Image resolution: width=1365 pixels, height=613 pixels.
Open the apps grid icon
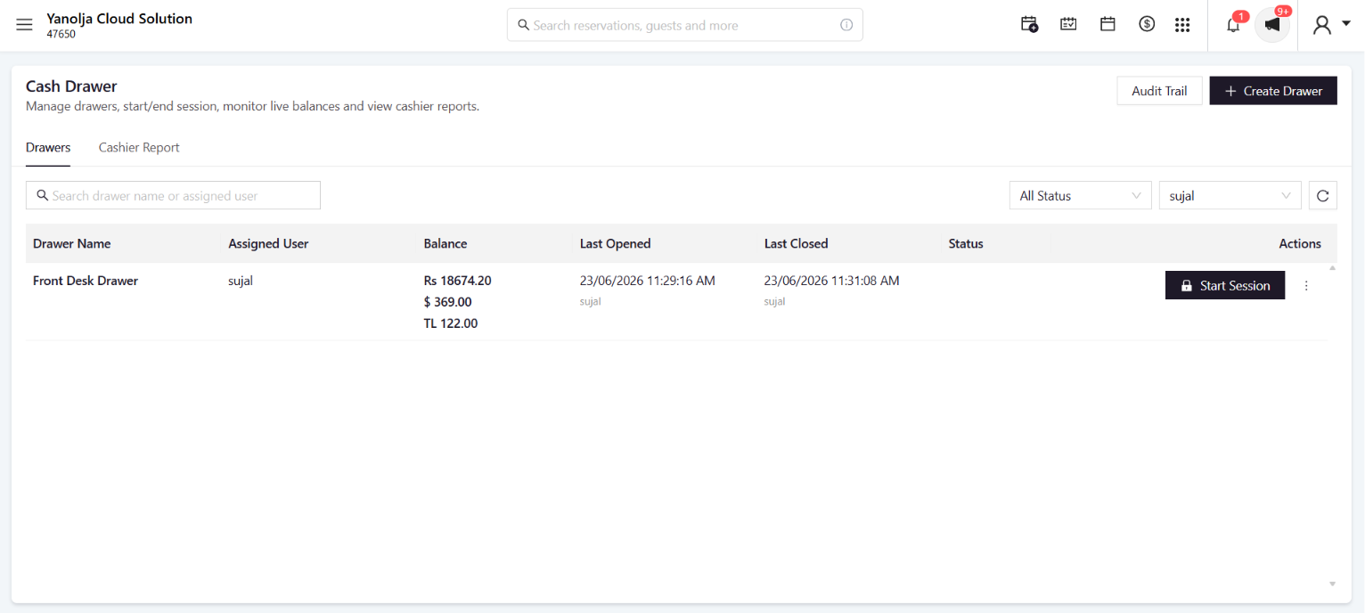pyautogui.click(x=1182, y=25)
